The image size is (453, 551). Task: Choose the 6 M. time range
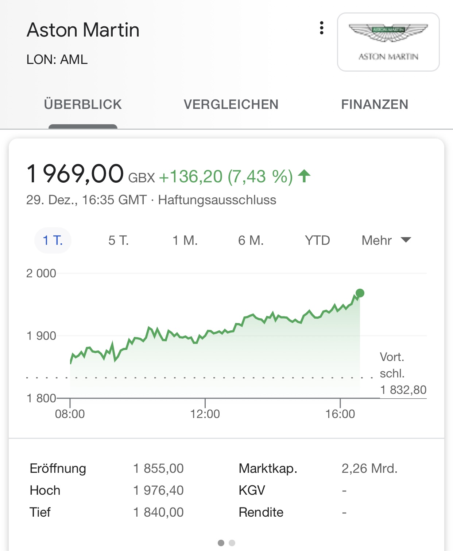coord(251,240)
